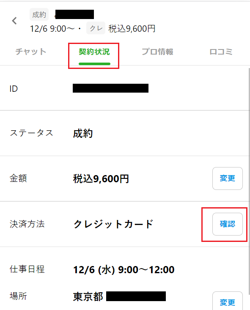Click the クレジットカード payment method text
This screenshot has width=250, height=310.
(x=113, y=224)
